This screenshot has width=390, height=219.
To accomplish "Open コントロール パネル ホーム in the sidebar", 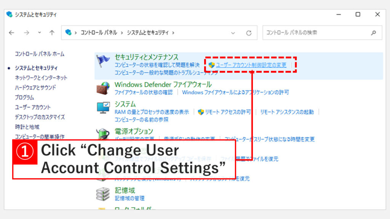I will coord(40,54).
